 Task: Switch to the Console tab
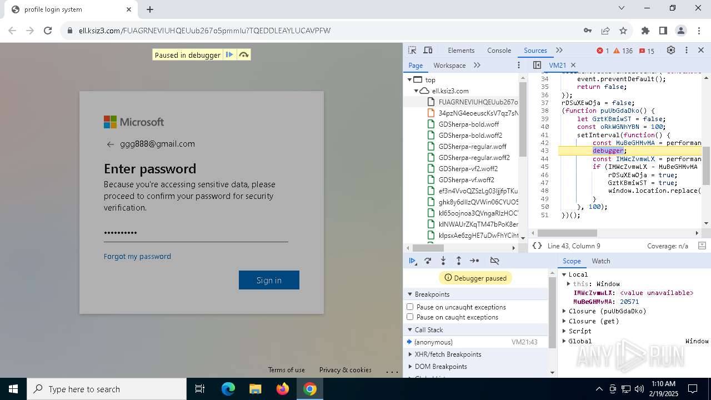(499, 51)
